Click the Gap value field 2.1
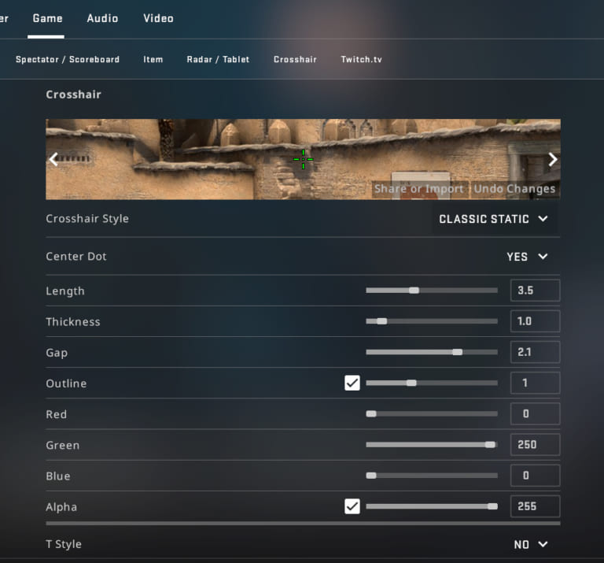The width and height of the screenshot is (604, 563). click(x=535, y=352)
